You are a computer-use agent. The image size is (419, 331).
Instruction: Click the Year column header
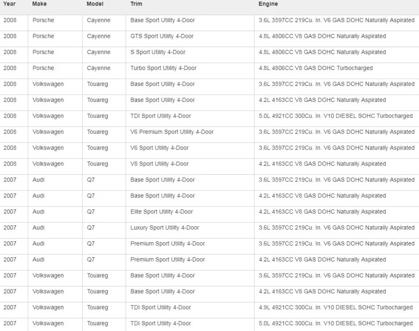pyautogui.click(x=9, y=4)
